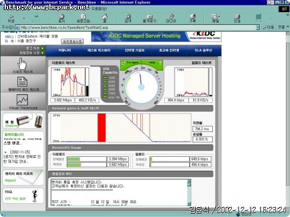
Task: Click the upload overall-average bandwidth bar
Action: (x=169, y=159)
